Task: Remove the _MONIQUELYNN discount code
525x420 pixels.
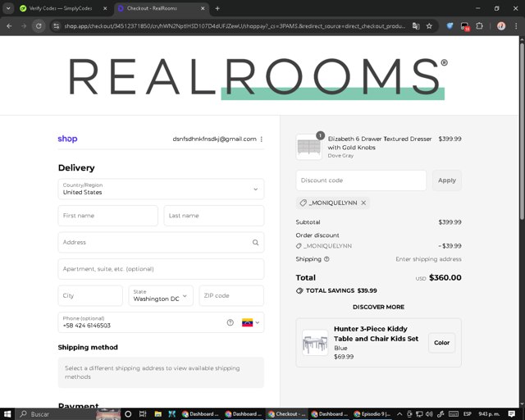Action: pyautogui.click(x=363, y=203)
